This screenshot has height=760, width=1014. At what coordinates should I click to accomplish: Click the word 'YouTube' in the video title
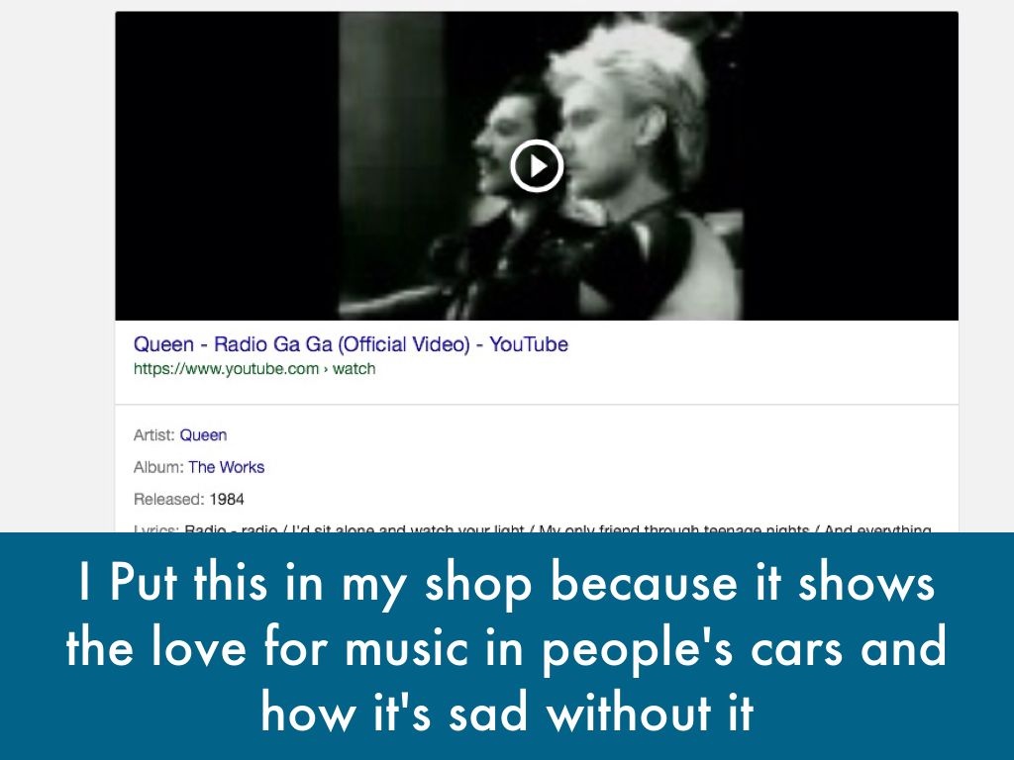tap(529, 344)
